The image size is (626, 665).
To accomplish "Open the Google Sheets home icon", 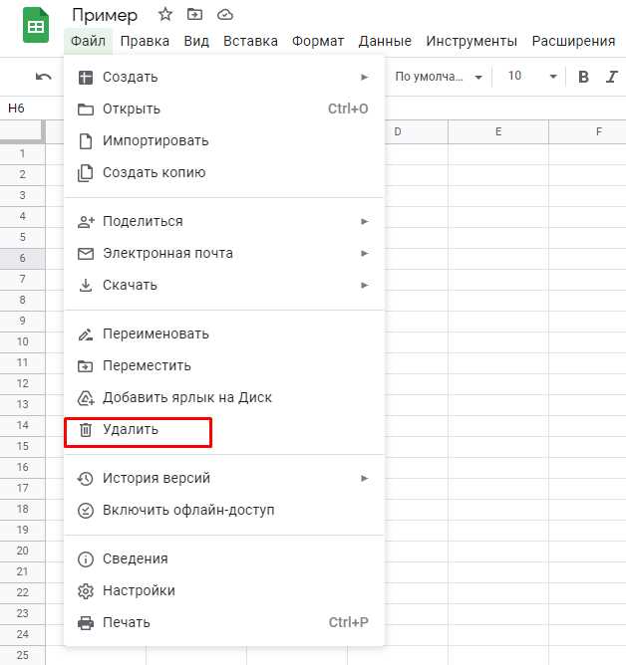I will pos(36,25).
